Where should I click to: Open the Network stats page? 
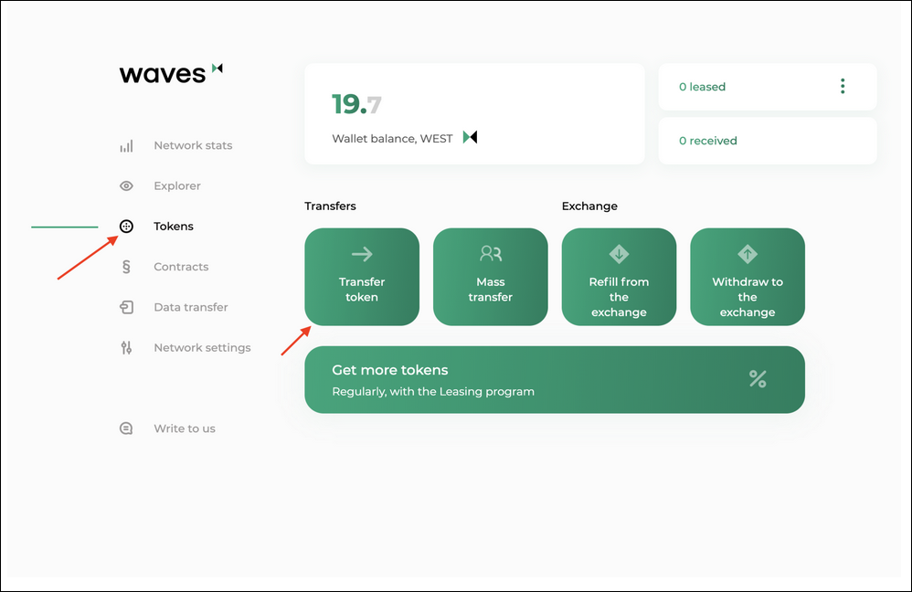tap(193, 146)
